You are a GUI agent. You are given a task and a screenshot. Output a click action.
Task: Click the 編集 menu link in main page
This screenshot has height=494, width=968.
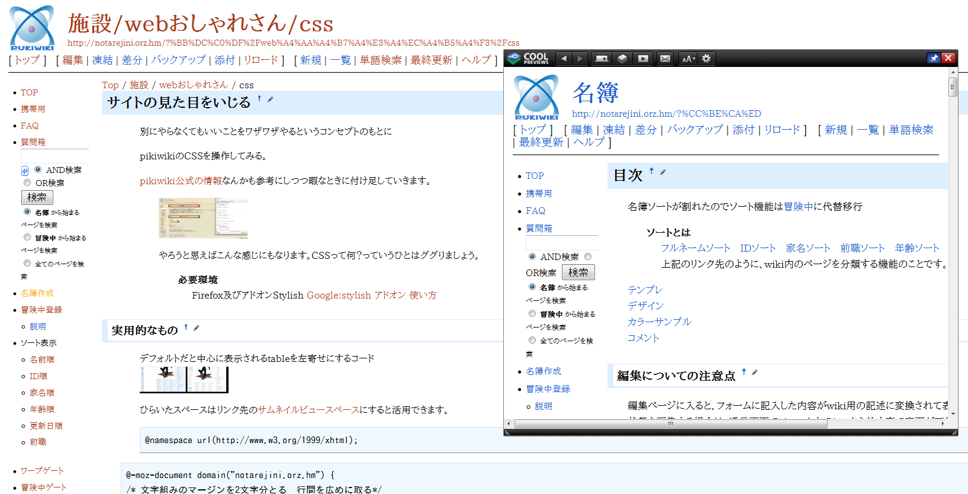click(72, 60)
